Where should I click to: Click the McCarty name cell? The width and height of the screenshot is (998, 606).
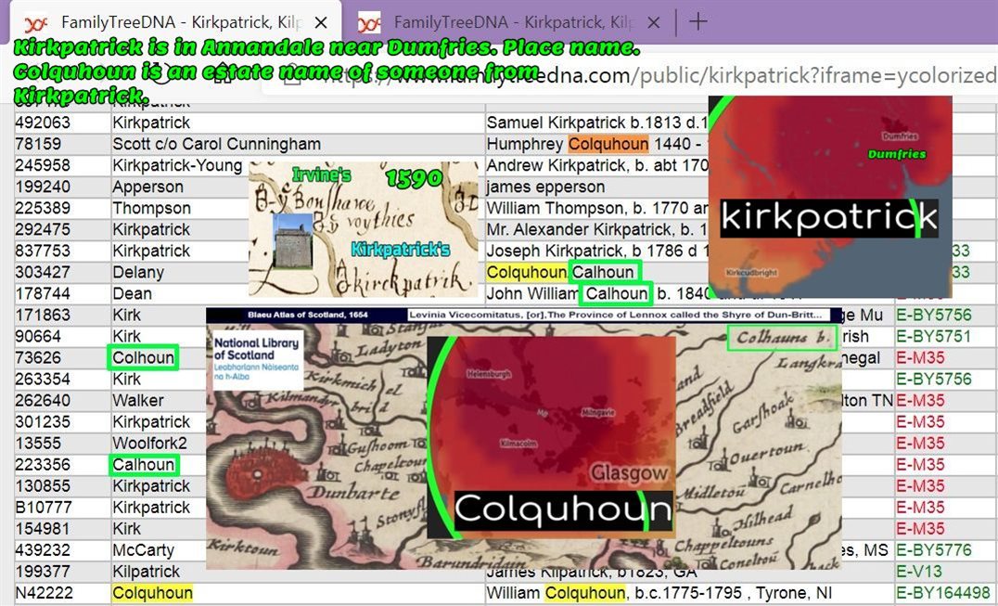(x=143, y=550)
